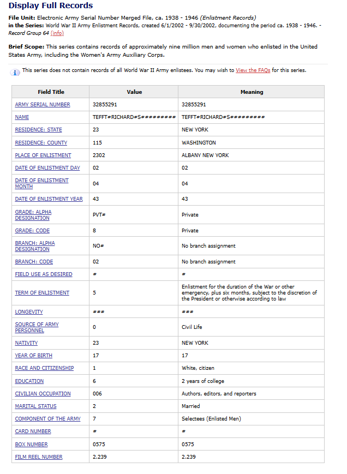
Task: Click the FILM REEL NUMBER link
Action: (x=39, y=457)
